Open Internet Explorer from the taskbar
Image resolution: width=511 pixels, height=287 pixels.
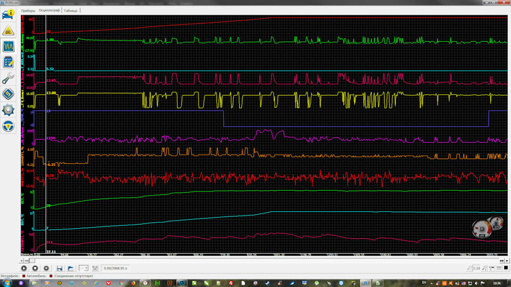click(x=96, y=283)
